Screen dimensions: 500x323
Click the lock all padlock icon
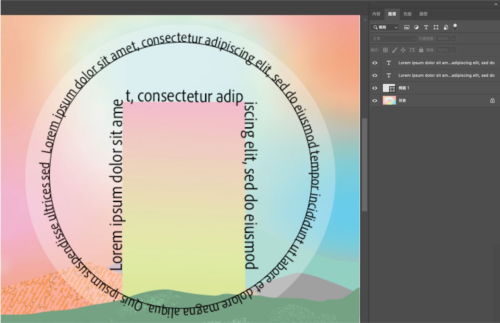point(421,50)
